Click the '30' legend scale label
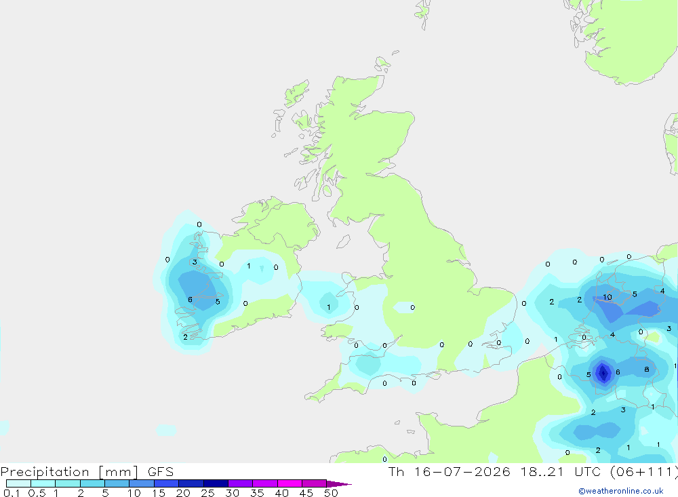Image resolution: width=678 pixels, height=497 pixels. click(232, 493)
